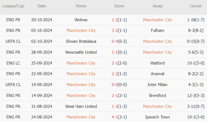207x122 pixels.
Task: Click the 20-10-2024 match date
Action: click(x=42, y=20)
